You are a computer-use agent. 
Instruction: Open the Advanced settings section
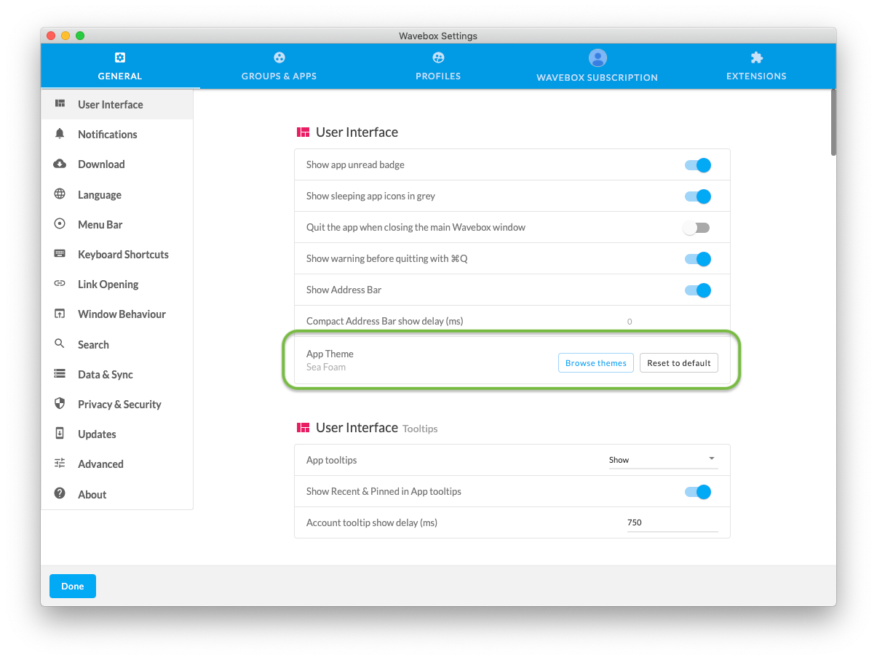[117, 464]
